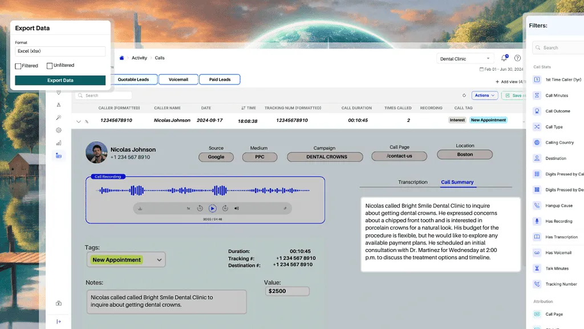This screenshot has width=584, height=329.
Task: Click the Google source pill
Action: pos(216,157)
